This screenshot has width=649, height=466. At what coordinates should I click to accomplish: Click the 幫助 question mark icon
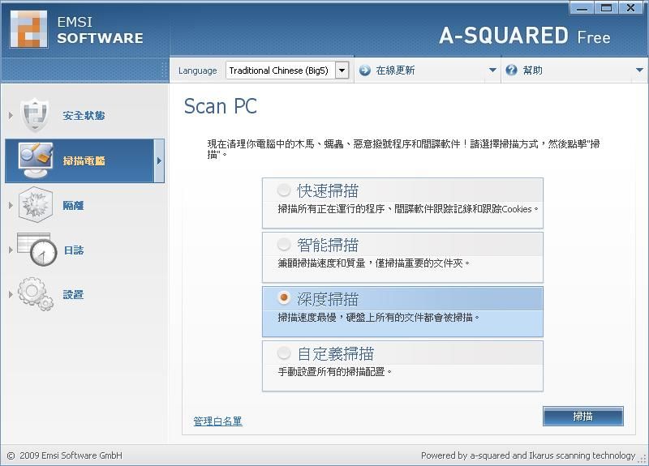511,71
